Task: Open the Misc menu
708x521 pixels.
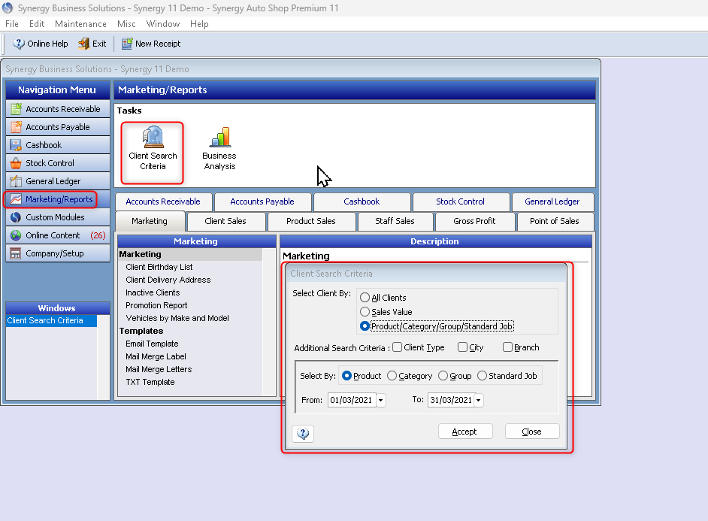Action: click(x=126, y=24)
